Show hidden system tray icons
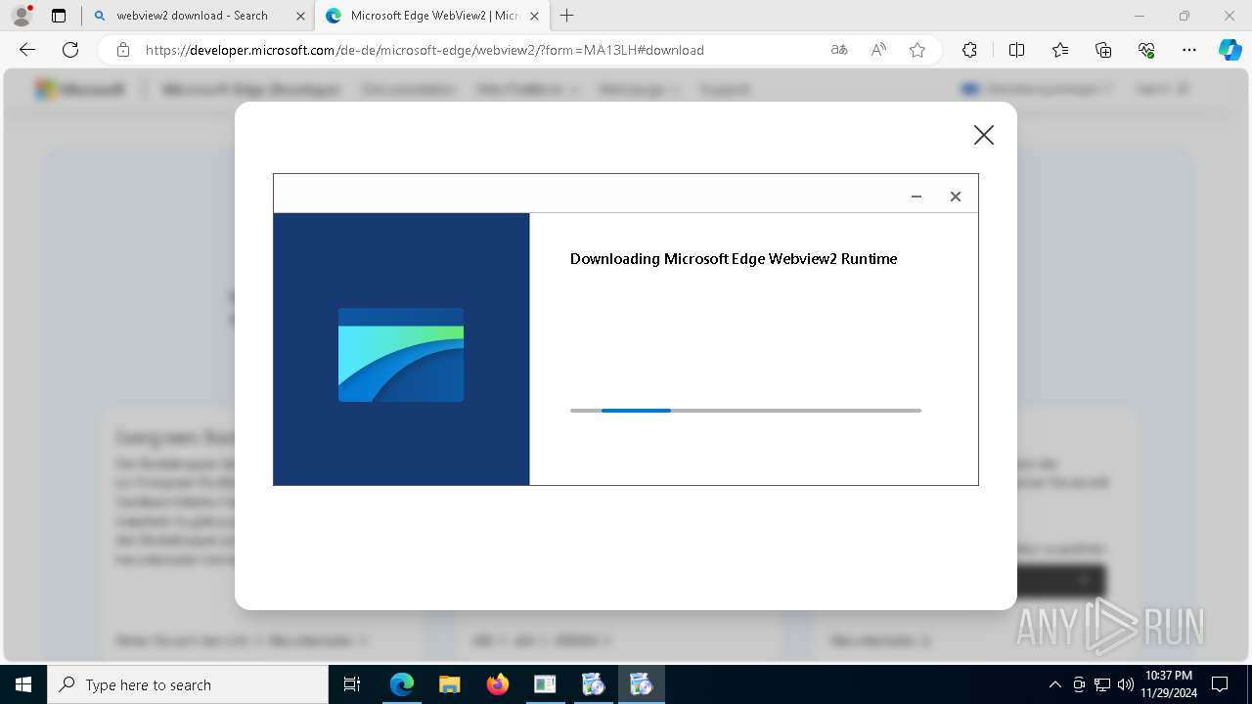This screenshot has height=704, width=1252. pyautogui.click(x=1054, y=684)
